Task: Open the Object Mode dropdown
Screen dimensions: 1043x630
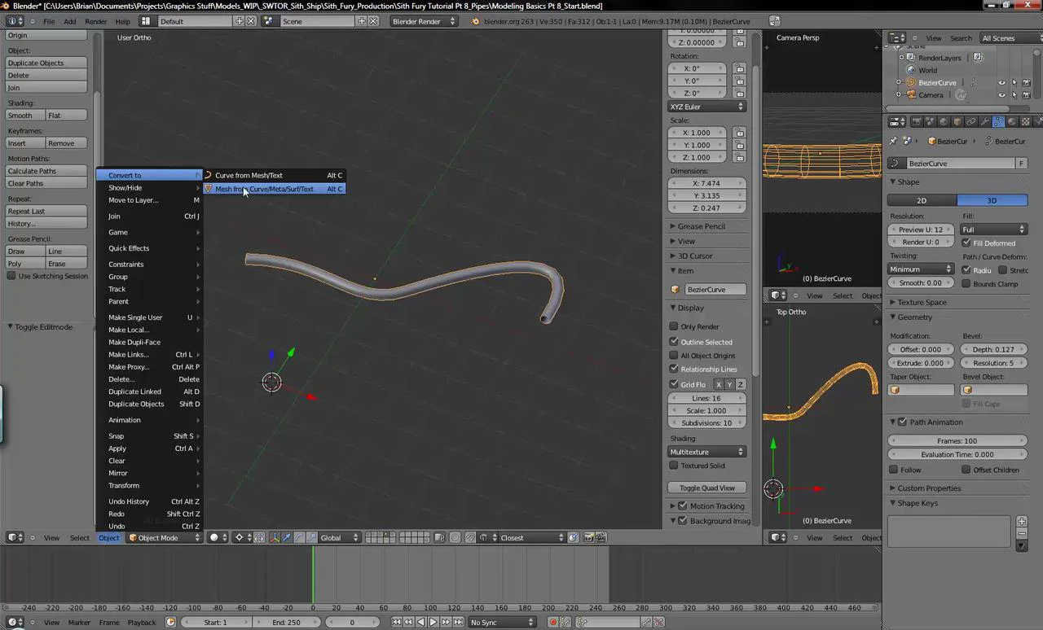Action: [x=164, y=537]
